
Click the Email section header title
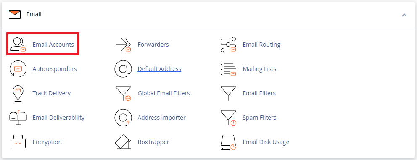coord(34,14)
